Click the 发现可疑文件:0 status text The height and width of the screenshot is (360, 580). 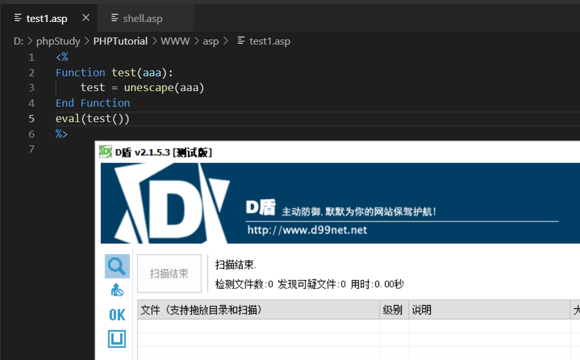point(312,284)
